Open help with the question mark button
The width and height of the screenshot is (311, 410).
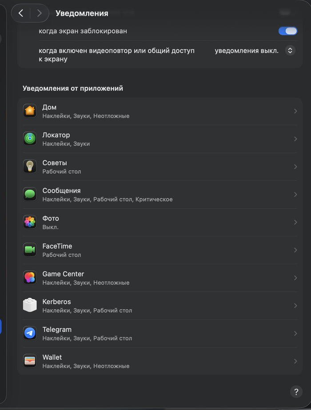click(x=296, y=392)
